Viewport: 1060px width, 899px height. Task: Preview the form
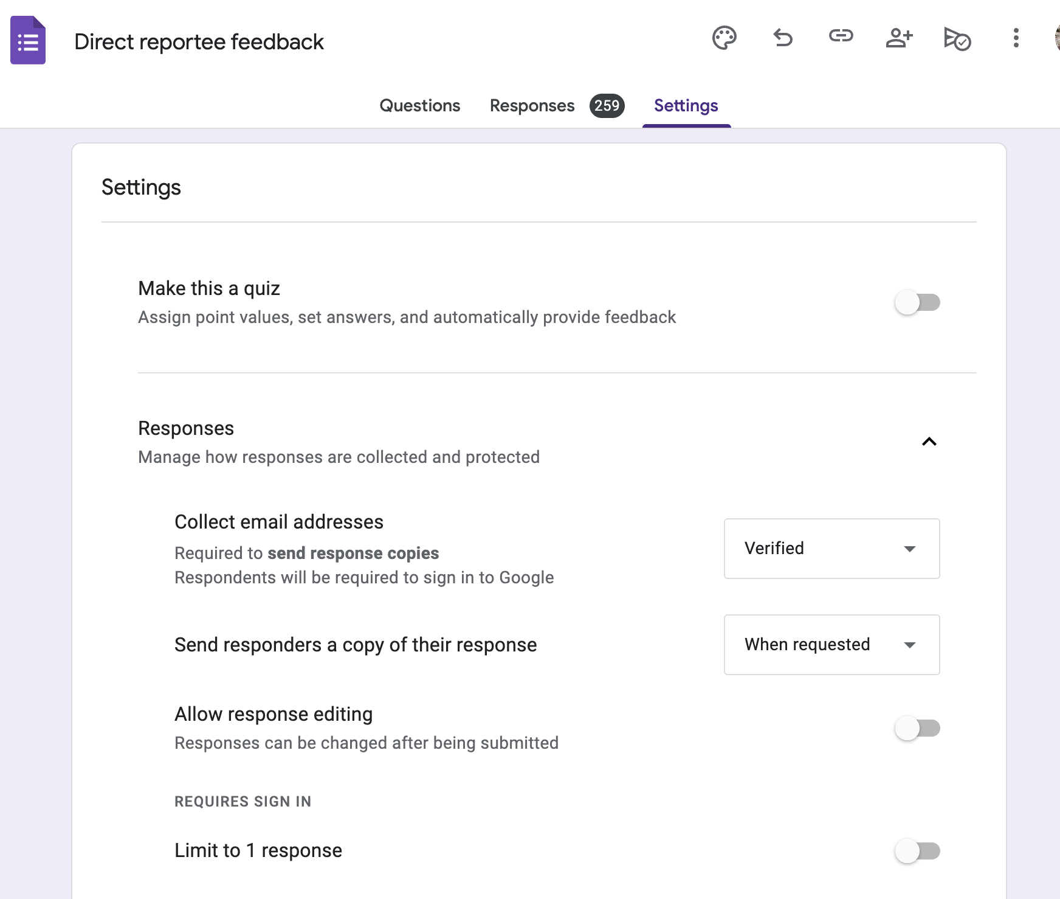click(956, 38)
